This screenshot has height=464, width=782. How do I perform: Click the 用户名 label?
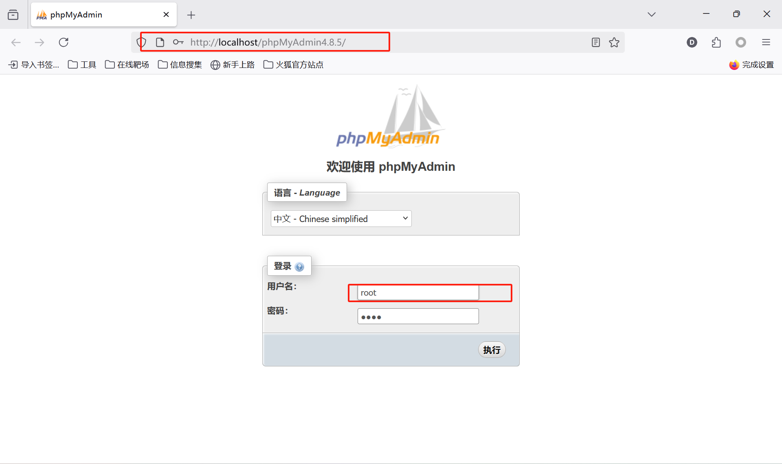(282, 286)
